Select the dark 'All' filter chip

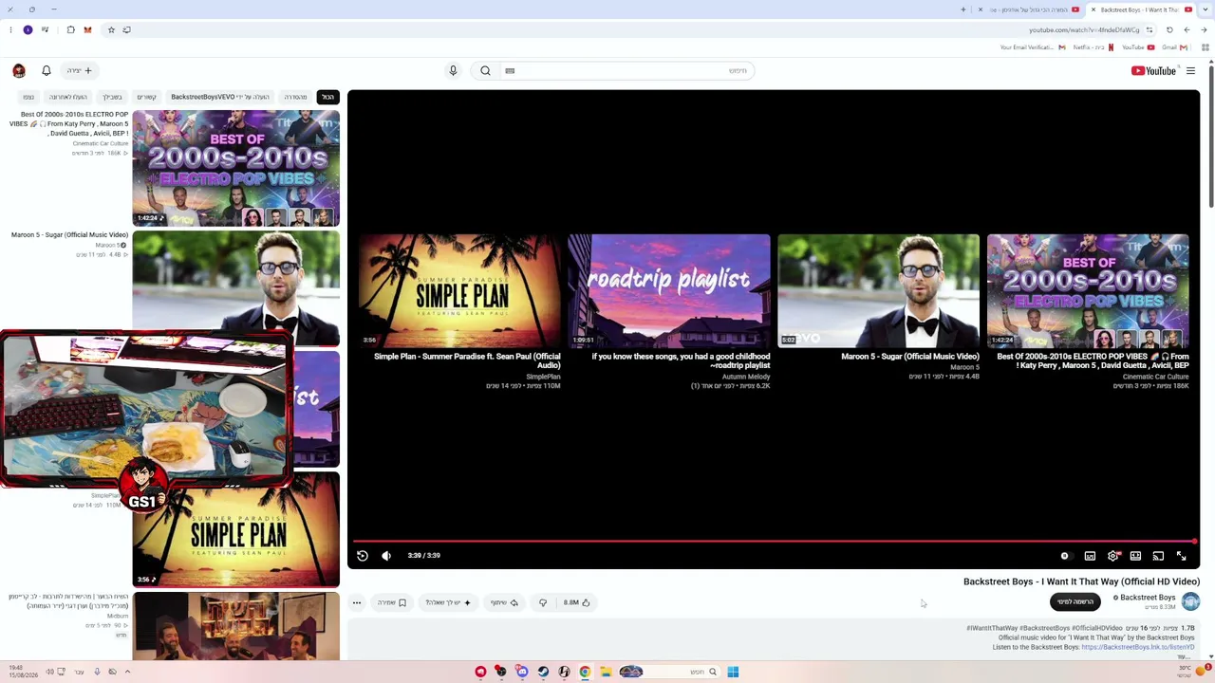coord(327,97)
